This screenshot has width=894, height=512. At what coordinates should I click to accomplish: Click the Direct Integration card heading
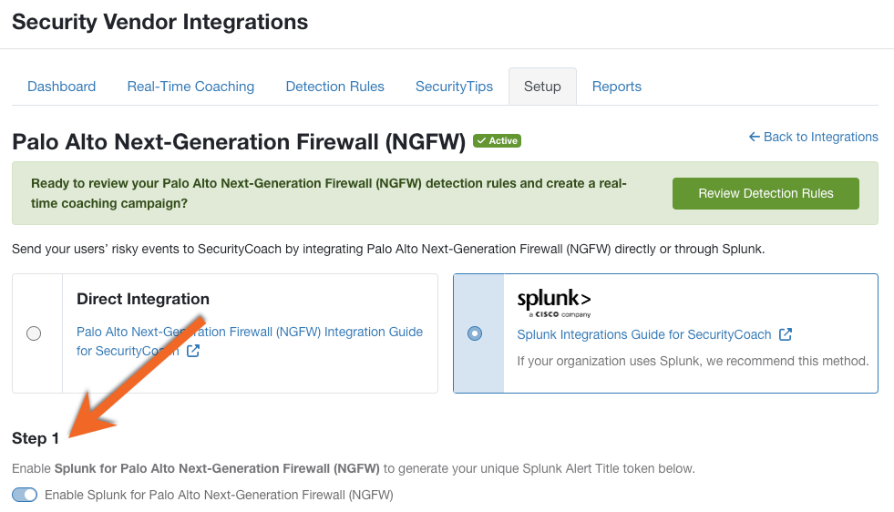143,299
